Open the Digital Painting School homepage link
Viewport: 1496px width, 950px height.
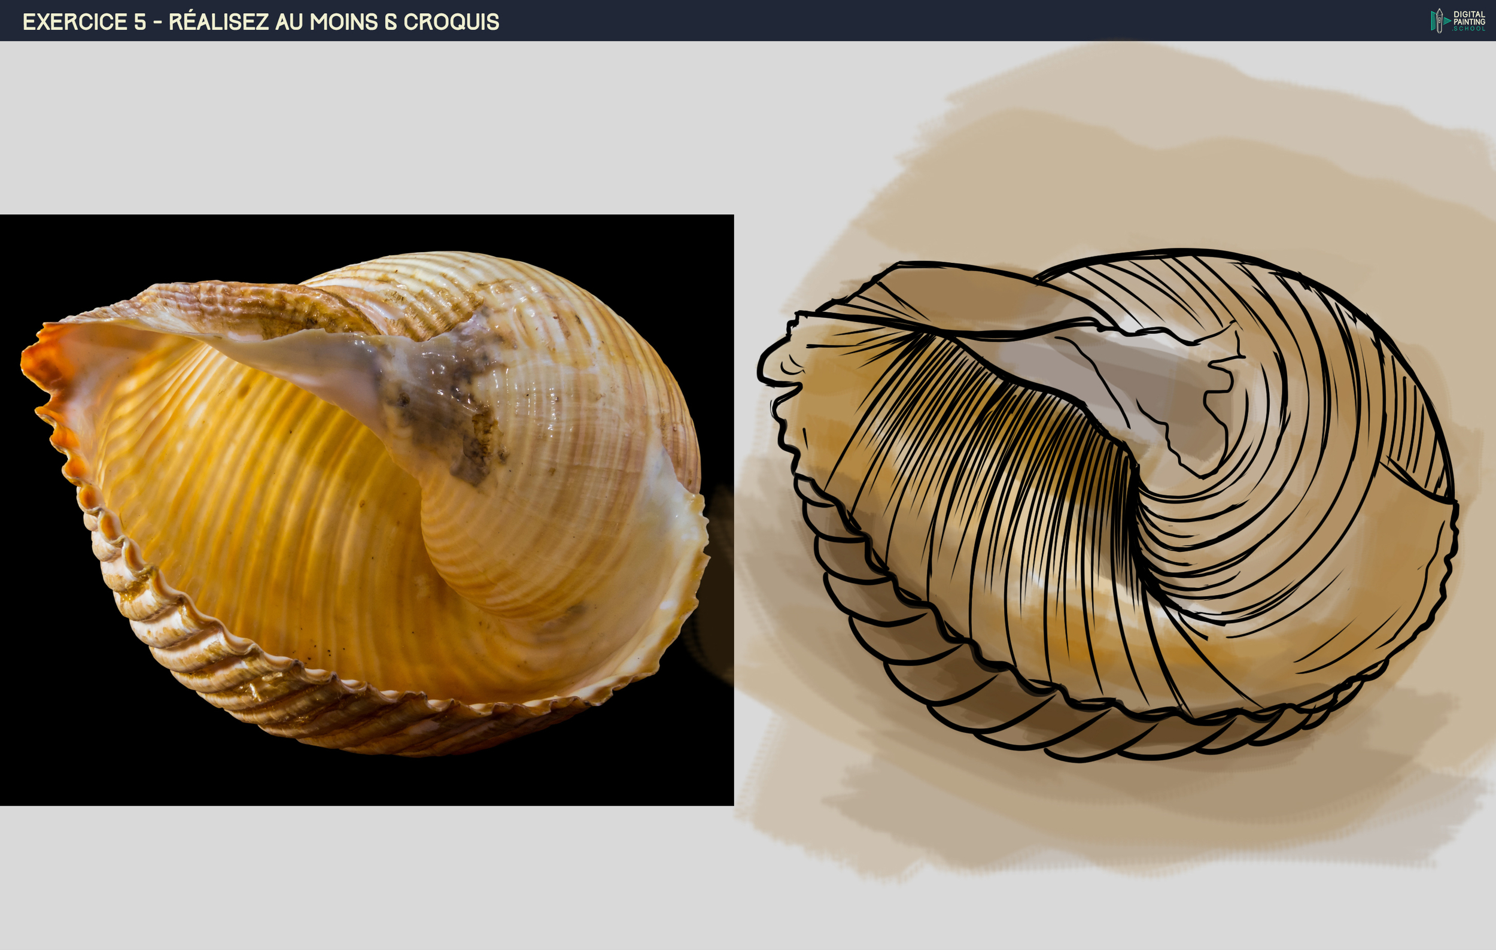[1457, 20]
